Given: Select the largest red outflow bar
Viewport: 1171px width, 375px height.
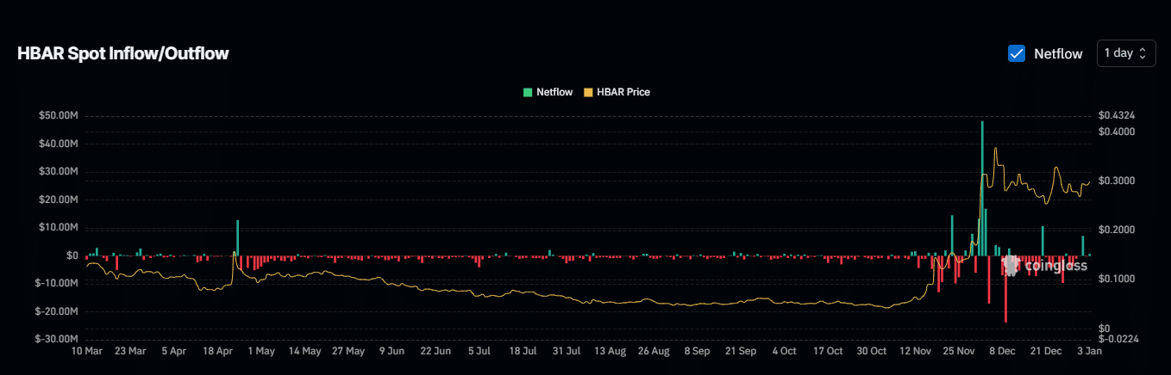Looking at the screenshot, I should point(1005,289).
